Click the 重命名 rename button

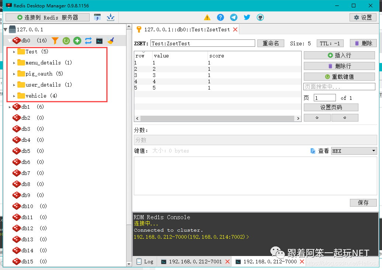pos(271,43)
